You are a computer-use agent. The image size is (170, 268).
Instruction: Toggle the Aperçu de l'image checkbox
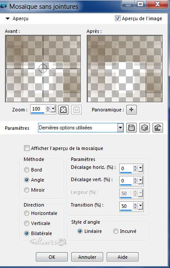coord(118,18)
